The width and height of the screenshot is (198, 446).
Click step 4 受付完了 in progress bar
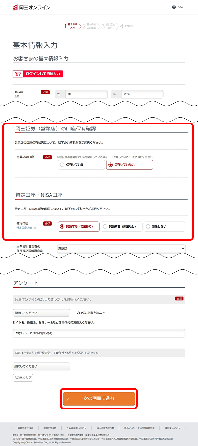coord(127,26)
